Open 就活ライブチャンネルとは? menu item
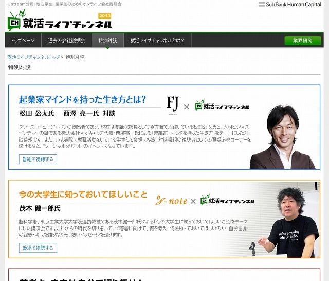329x281 pixels. pyautogui.click(x=157, y=40)
